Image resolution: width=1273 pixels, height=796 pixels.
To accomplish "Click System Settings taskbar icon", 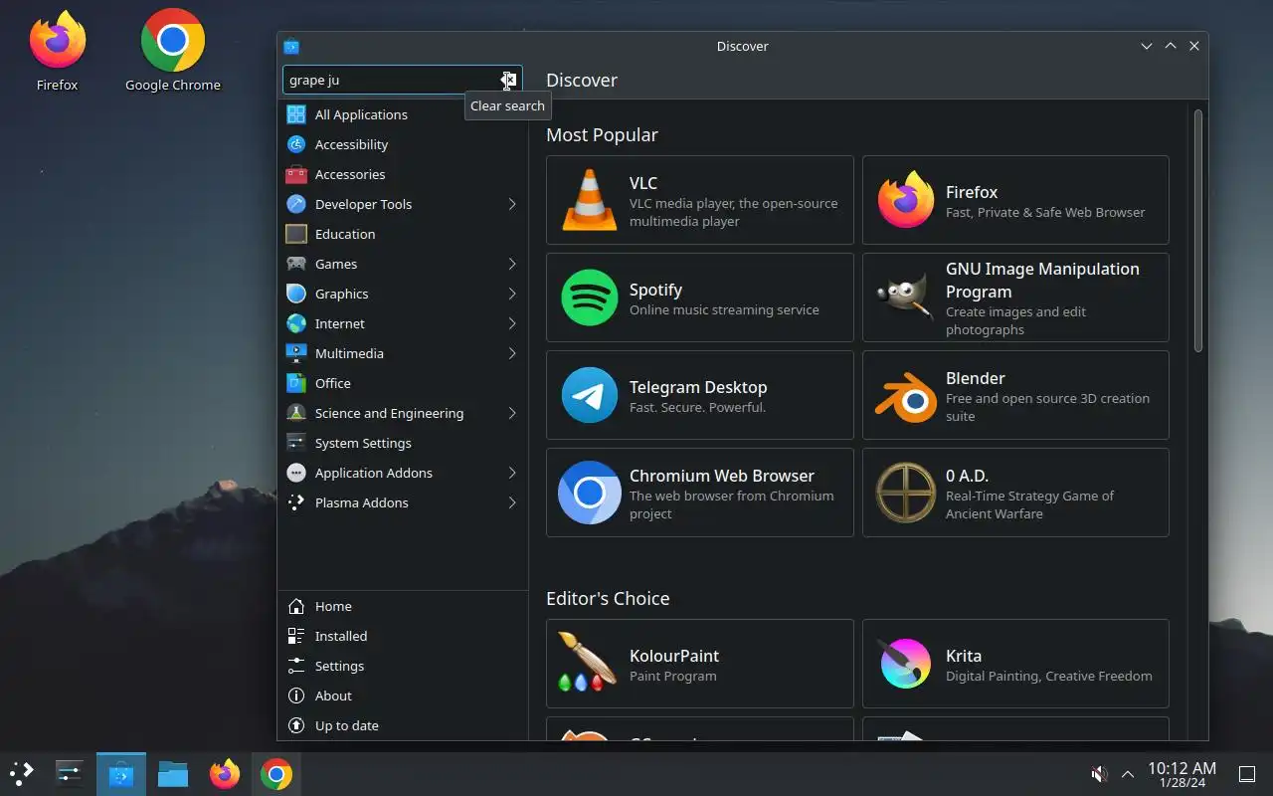I will tap(70, 773).
